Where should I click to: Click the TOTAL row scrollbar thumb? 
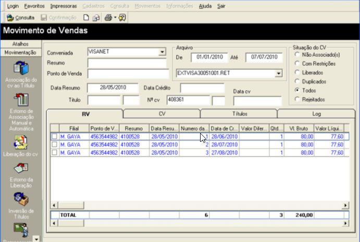71,223
